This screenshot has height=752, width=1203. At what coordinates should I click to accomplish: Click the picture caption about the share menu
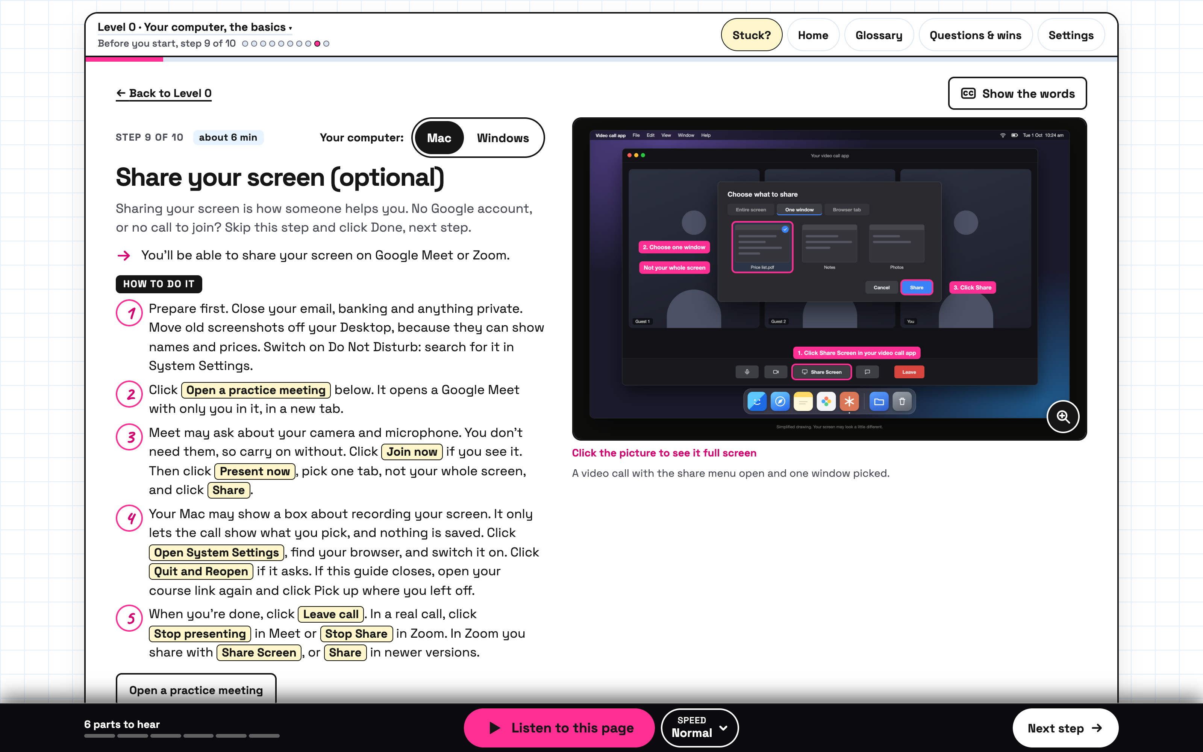point(730,473)
